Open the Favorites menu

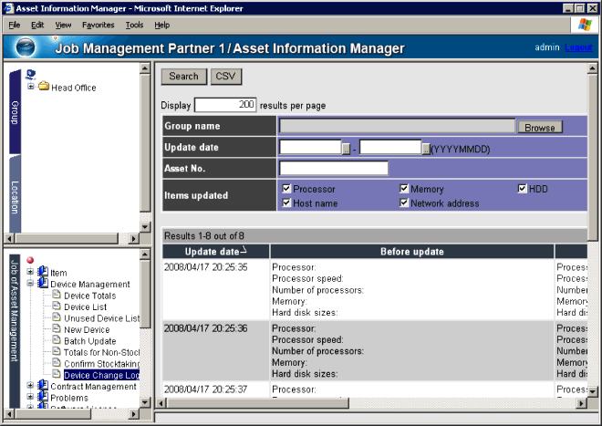coord(99,25)
